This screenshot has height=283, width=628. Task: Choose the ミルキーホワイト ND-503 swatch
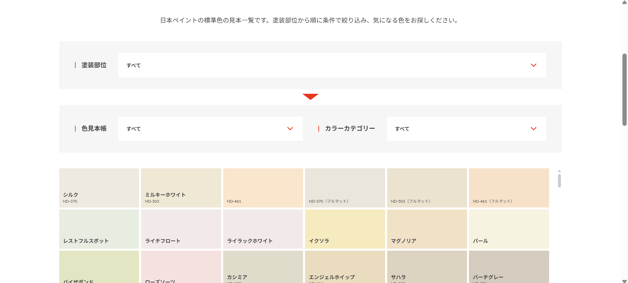point(181,188)
